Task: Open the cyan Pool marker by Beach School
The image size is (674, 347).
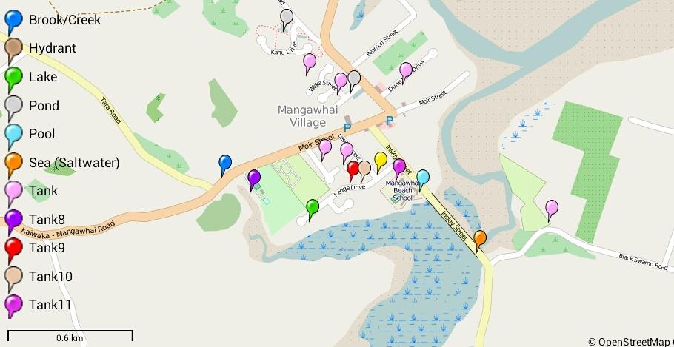Action: (423, 180)
